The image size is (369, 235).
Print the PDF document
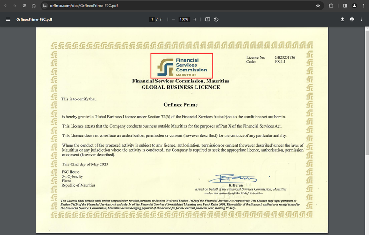[352, 19]
